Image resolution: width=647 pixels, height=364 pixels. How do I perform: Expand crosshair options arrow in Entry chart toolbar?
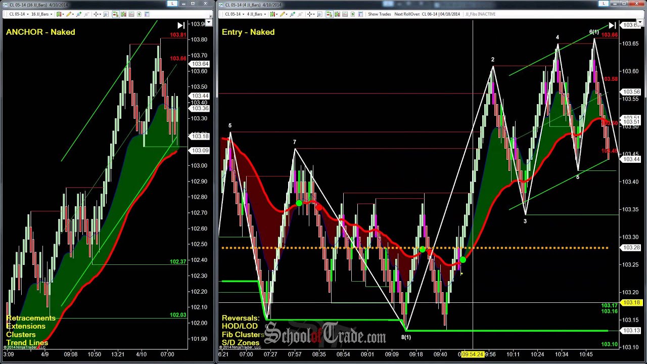[x=314, y=14]
